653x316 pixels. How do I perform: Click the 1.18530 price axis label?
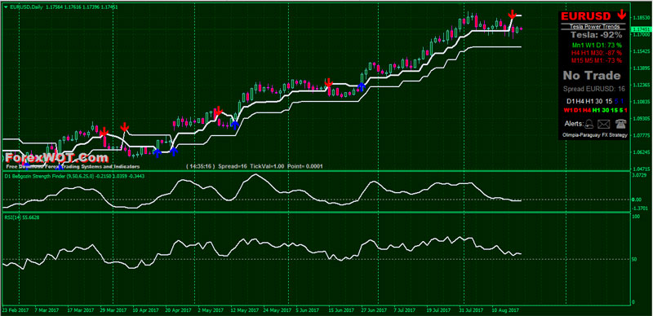(641, 18)
